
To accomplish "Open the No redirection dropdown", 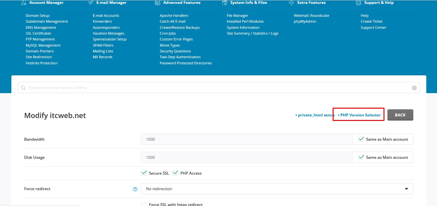I will tap(406, 189).
